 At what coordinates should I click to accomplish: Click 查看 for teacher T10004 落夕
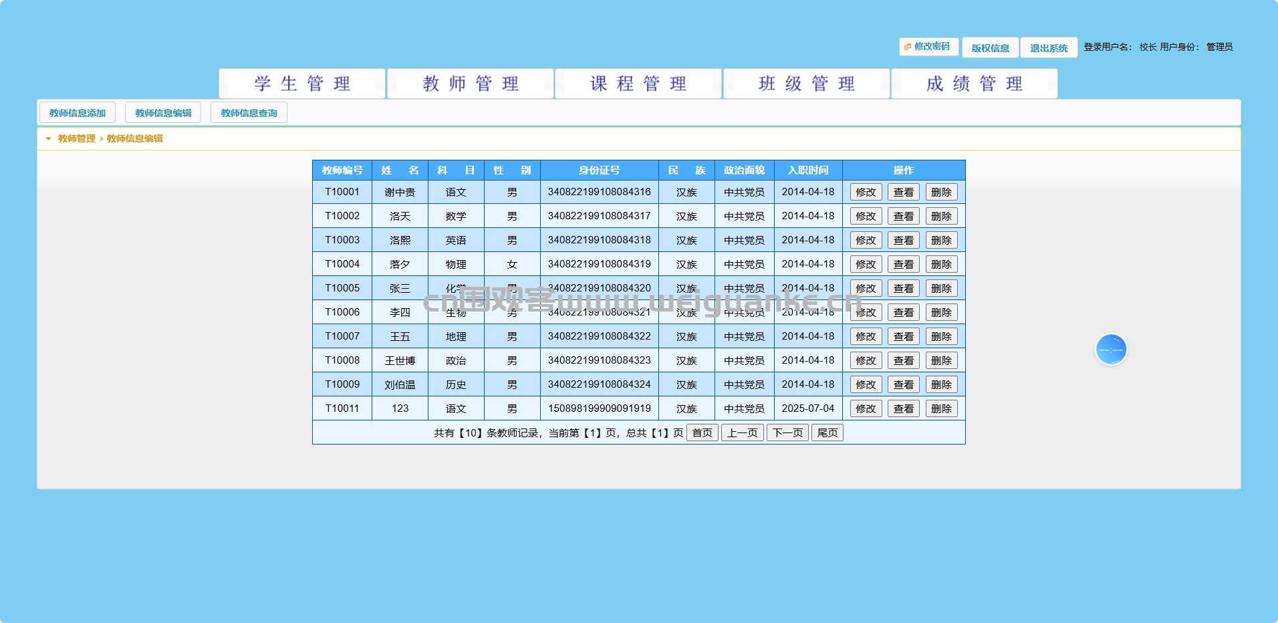(904, 264)
